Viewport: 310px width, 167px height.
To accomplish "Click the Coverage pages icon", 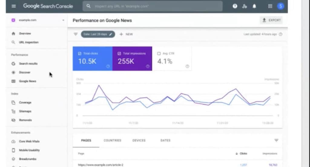I will tap(13, 103).
